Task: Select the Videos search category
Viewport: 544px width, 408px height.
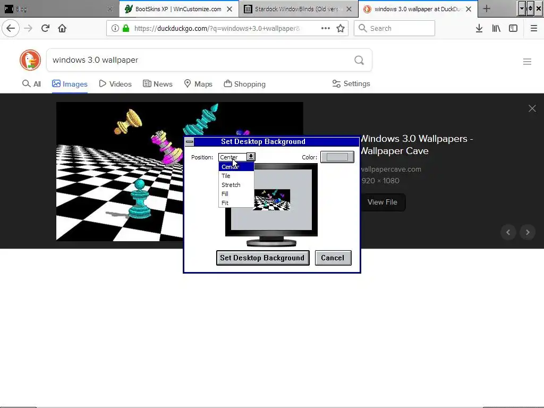Action: click(x=115, y=84)
